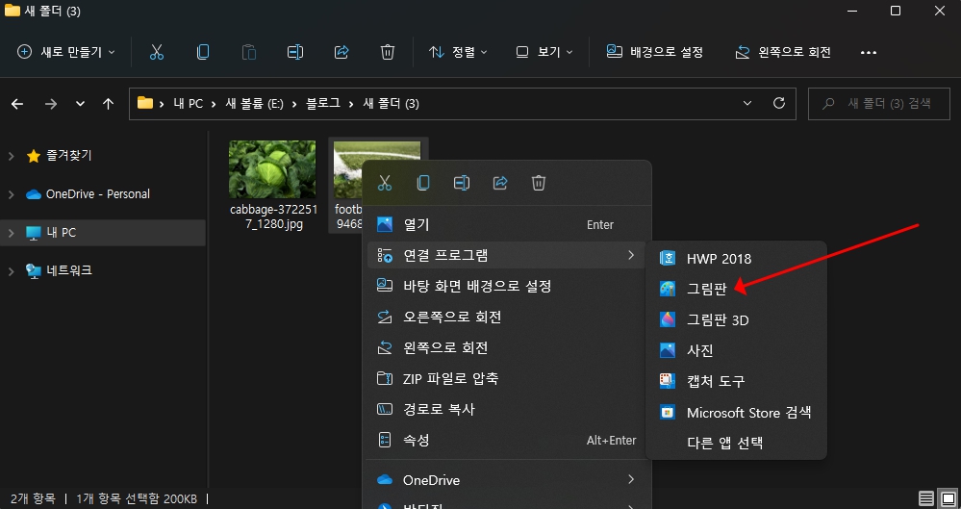Click the Share icon in toolbar

click(x=341, y=52)
